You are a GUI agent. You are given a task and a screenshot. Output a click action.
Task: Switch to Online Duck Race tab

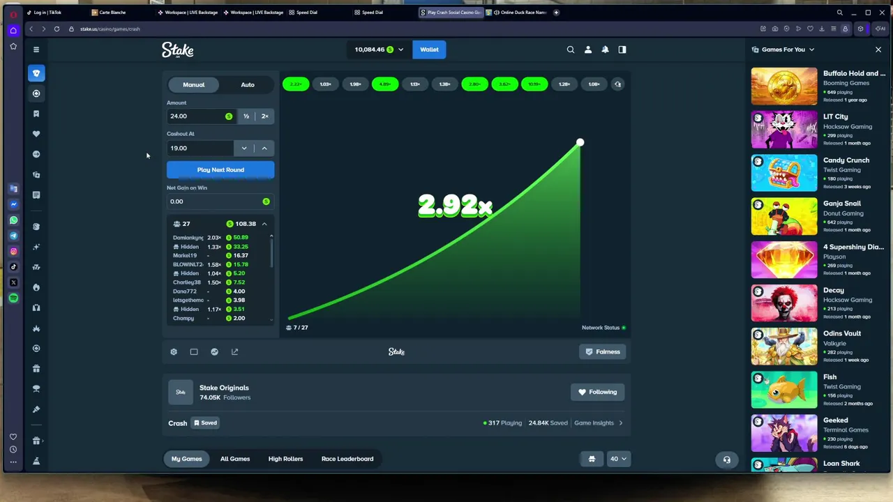point(518,13)
